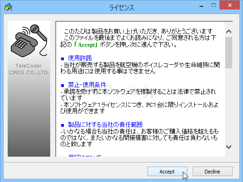Click the Decline button

pos(213,172)
